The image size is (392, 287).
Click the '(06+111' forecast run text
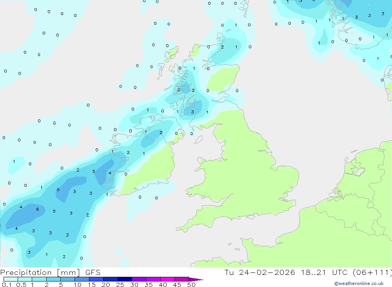[372, 273]
